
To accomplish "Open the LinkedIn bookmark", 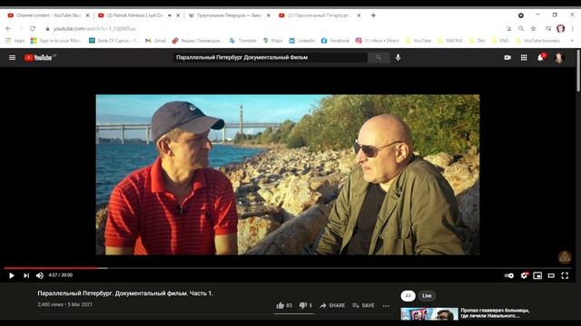I will [302, 41].
